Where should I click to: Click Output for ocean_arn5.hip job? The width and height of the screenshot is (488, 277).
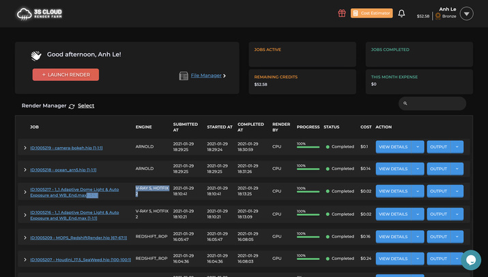(x=438, y=169)
